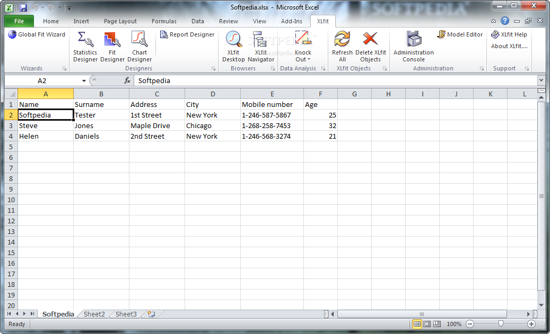This screenshot has width=550, height=334.
Task: Open XLfit Help
Action: (x=509, y=34)
